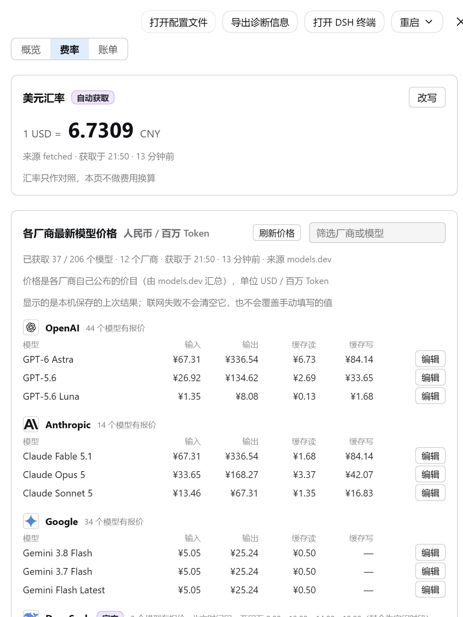The height and width of the screenshot is (617, 463).
Task: Edit the GPT-6 Astra pricing row
Action: [430, 359]
